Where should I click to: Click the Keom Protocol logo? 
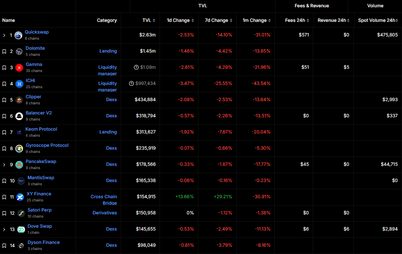[x=19, y=132]
